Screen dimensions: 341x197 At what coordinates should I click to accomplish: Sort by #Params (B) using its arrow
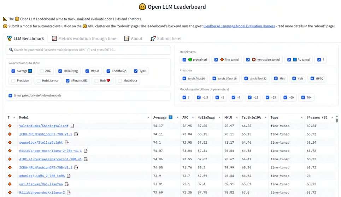point(332,118)
